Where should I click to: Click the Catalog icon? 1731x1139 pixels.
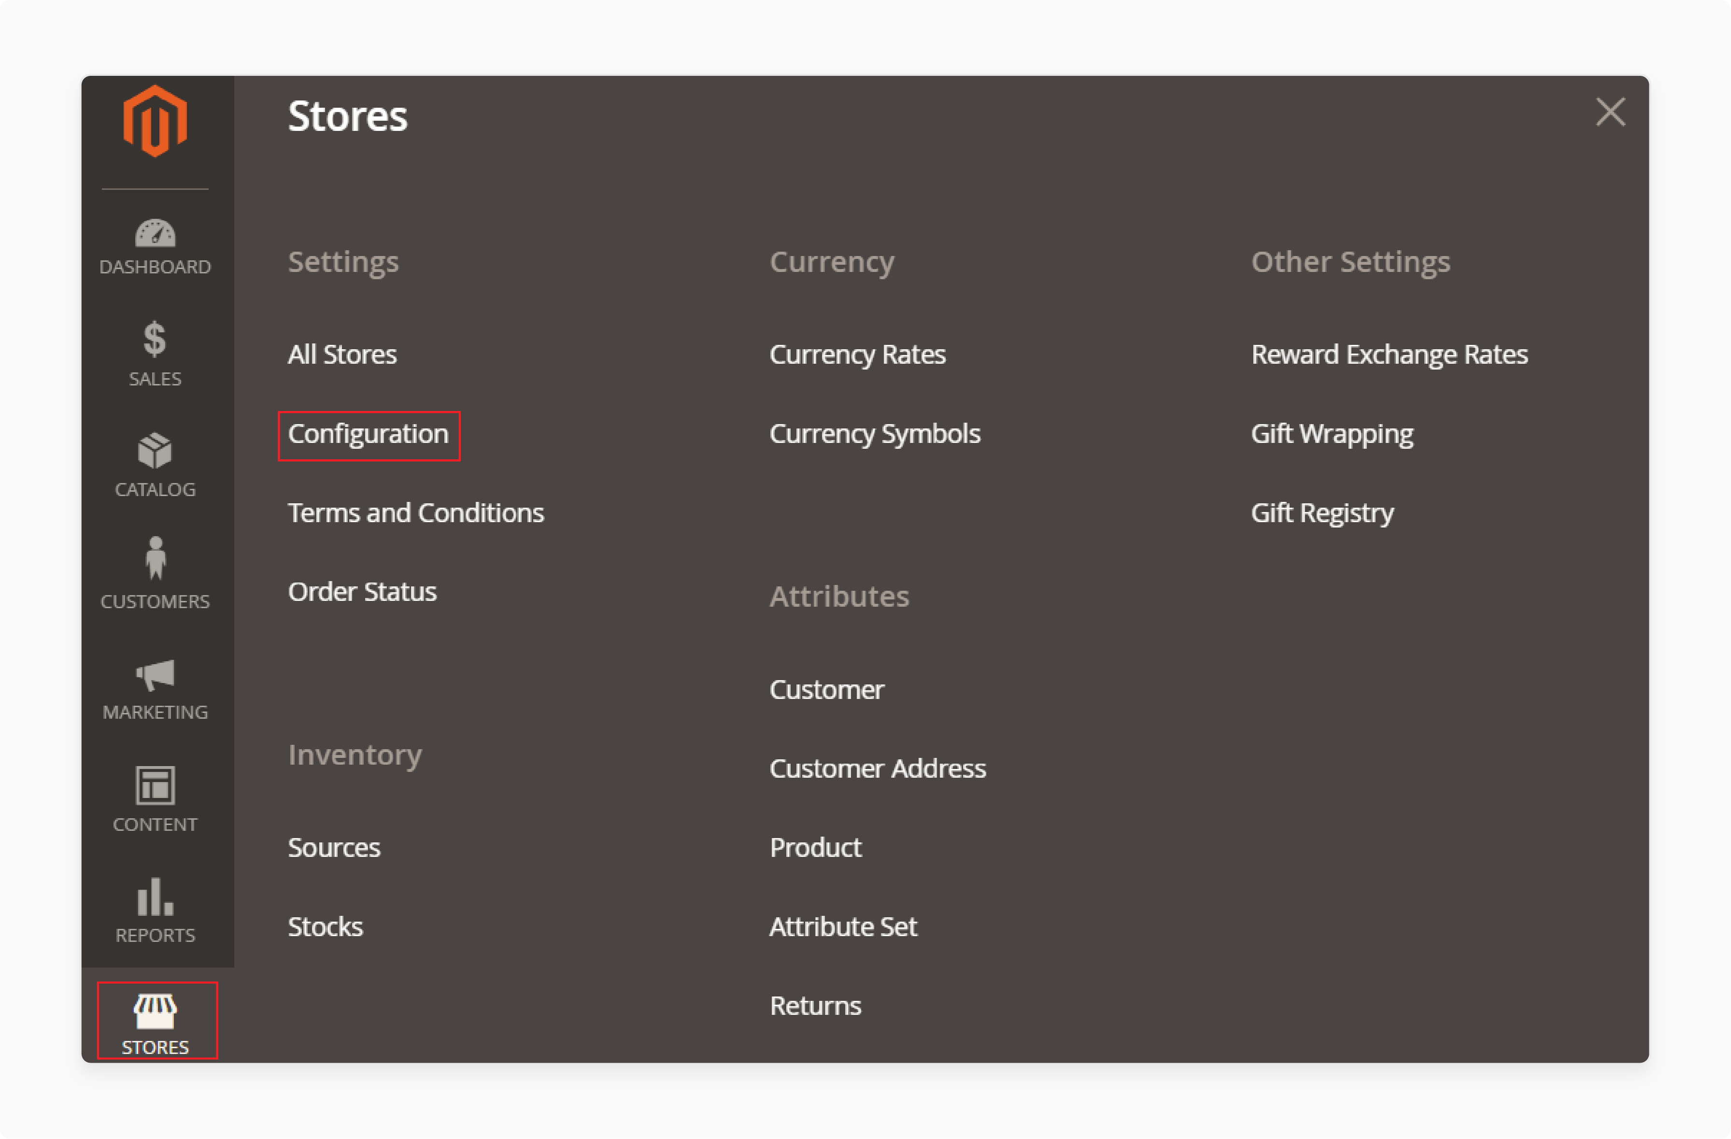155,450
